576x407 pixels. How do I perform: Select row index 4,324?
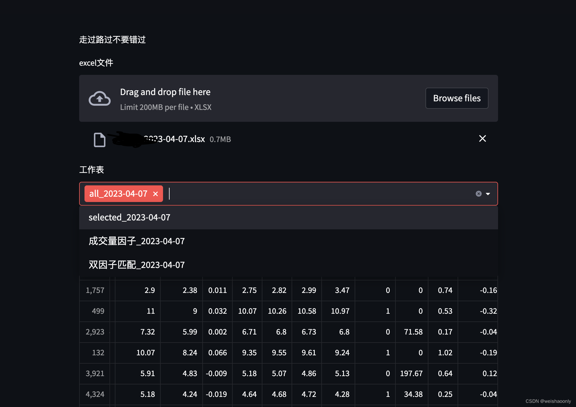95,394
